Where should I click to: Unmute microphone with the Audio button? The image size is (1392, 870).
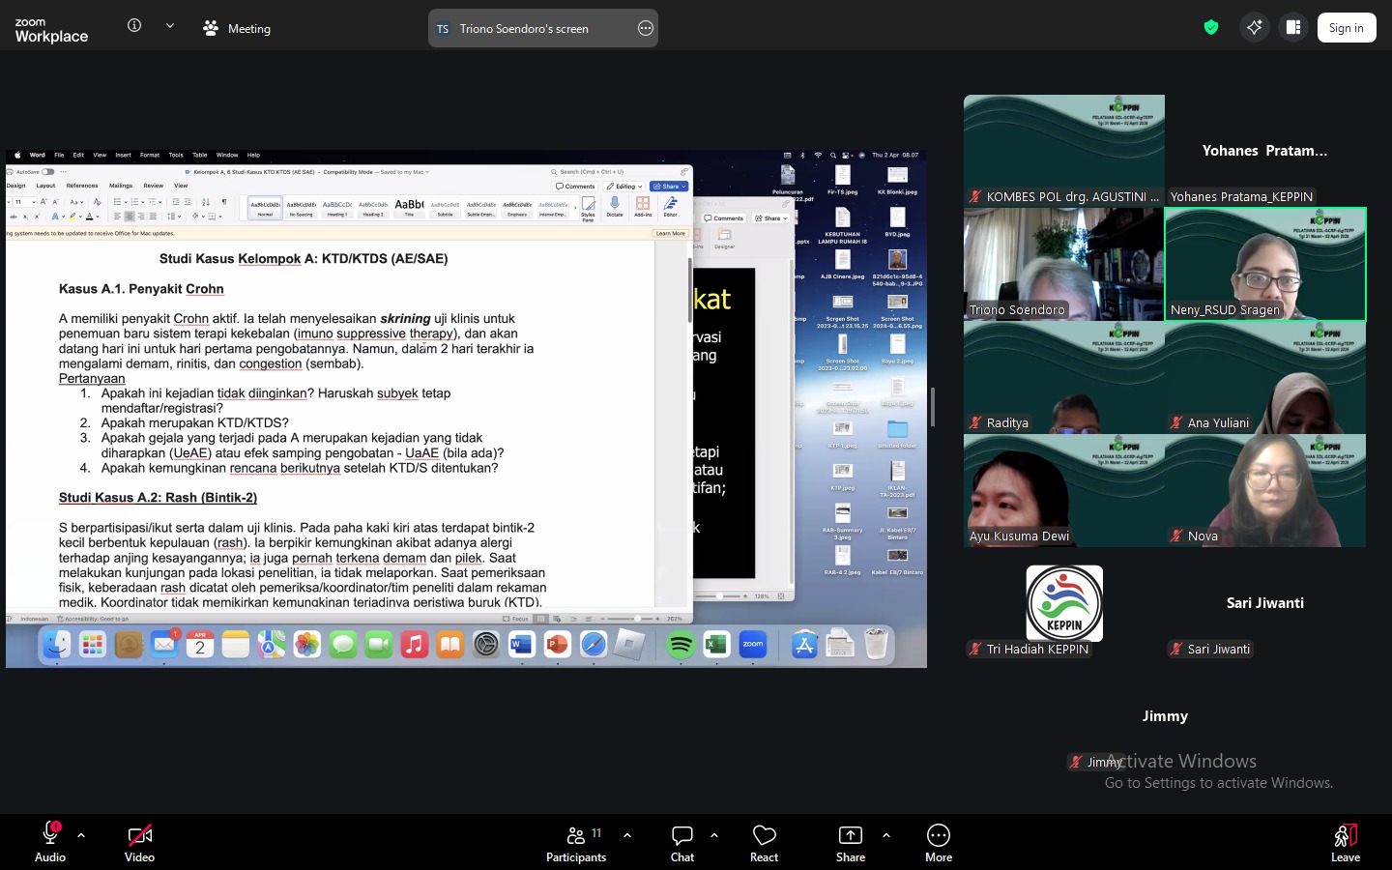[x=50, y=841]
